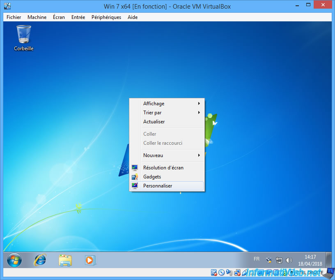
Task: Open the Windows Start orb
Action: pos(14,260)
